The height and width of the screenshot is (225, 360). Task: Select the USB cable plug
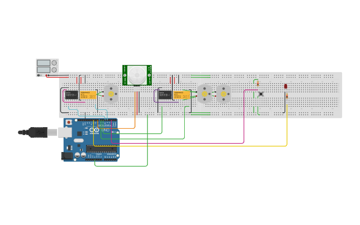tap(38, 132)
